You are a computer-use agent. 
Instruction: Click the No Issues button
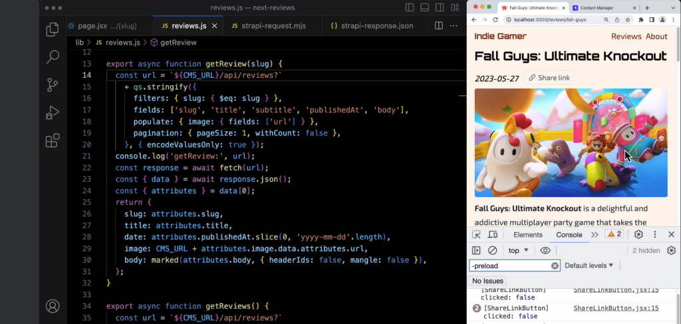click(x=487, y=281)
